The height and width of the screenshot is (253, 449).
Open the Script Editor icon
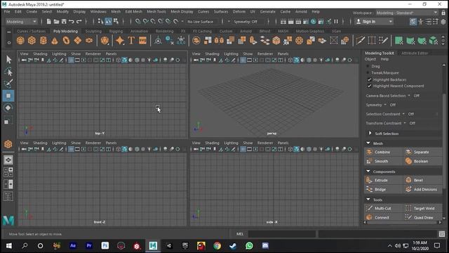coord(442,234)
